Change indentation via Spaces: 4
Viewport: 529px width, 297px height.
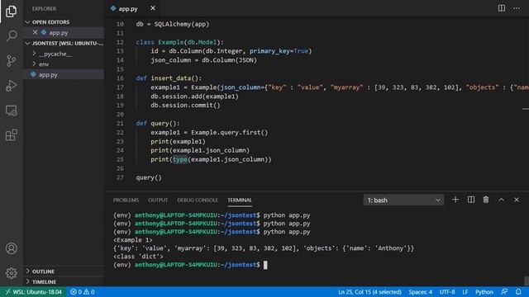click(x=421, y=292)
